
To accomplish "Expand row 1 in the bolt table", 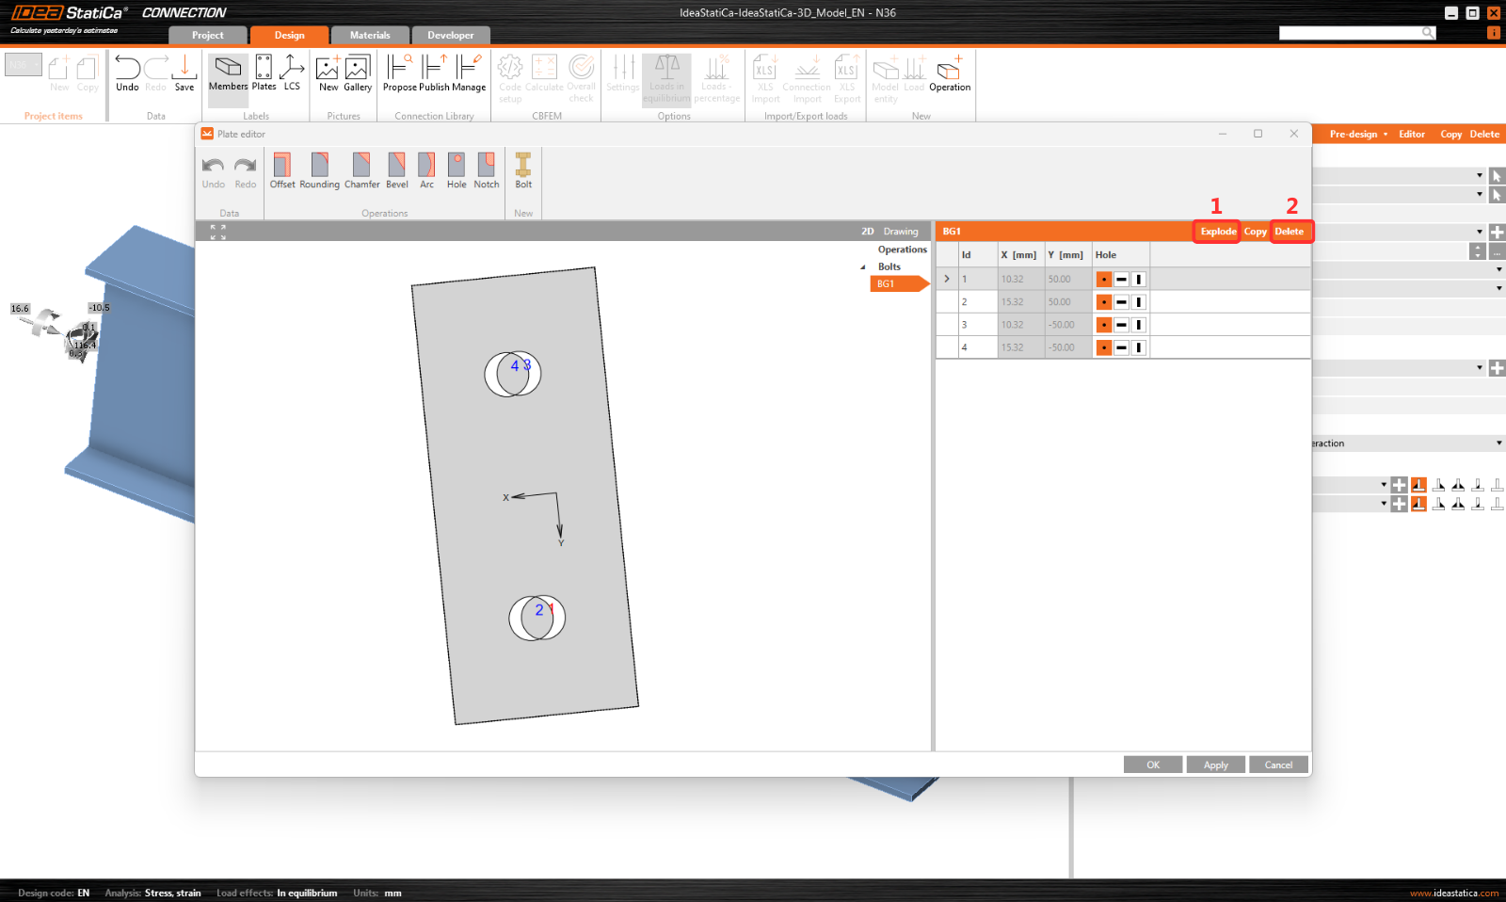I will [947, 280].
